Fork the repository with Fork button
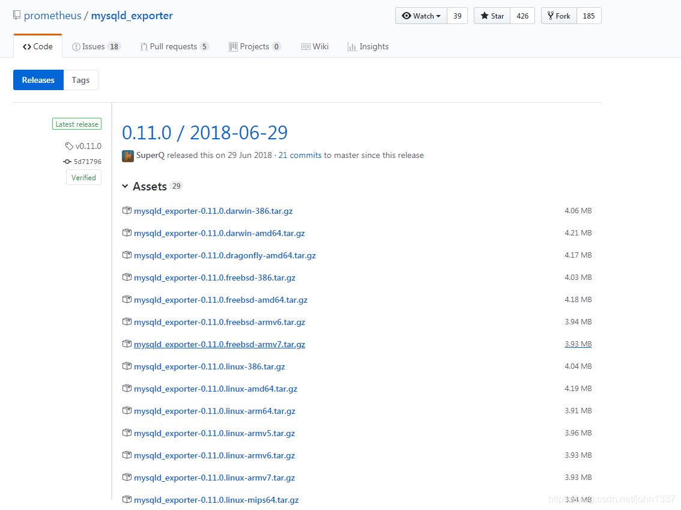Image resolution: width=681 pixels, height=510 pixels. [559, 16]
